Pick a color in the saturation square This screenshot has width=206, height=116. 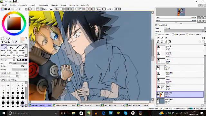(14, 24)
